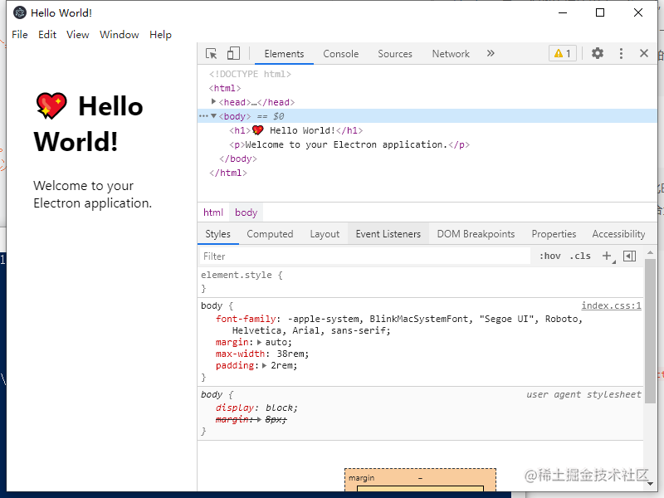Click the Hello World heading in app
The width and height of the screenshot is (664, 498).
click(90, 123)
